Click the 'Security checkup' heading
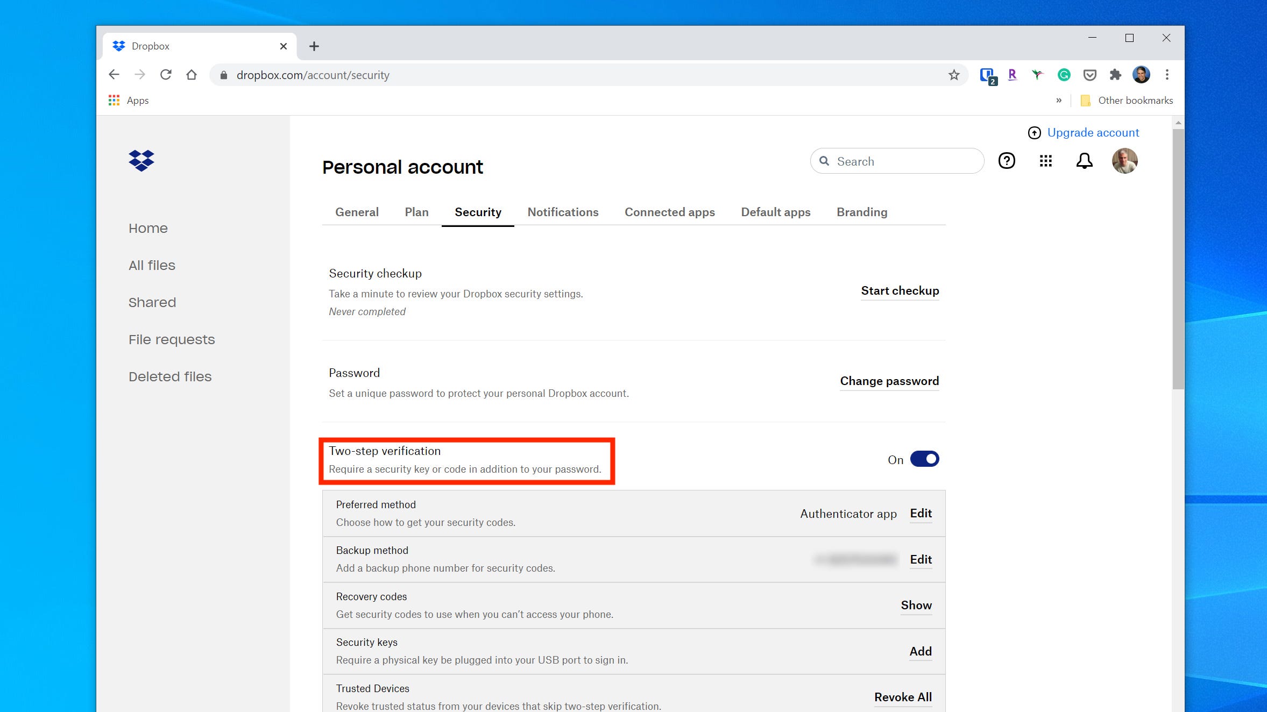 [x=375, y=273]
